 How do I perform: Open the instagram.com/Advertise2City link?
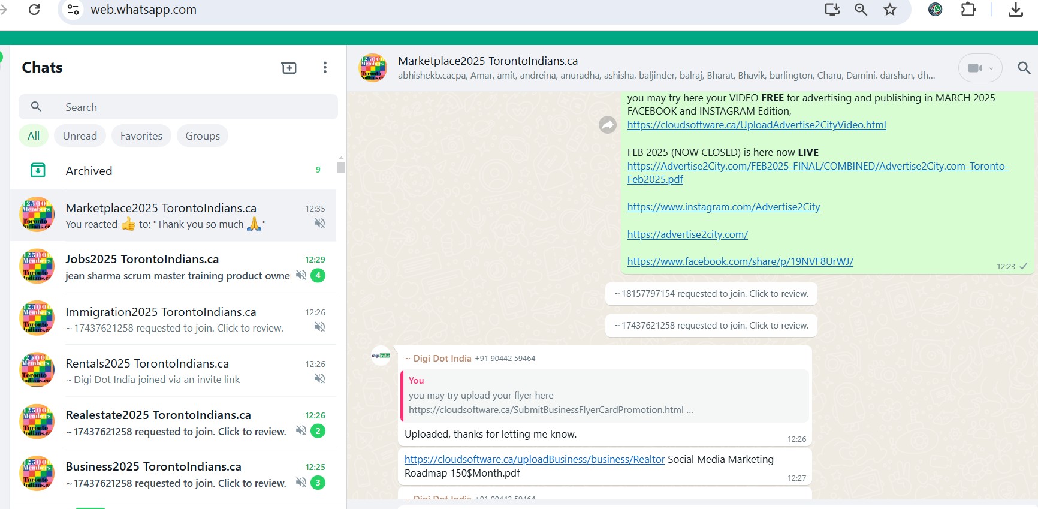pyautogui.click(x=723, y=207)
